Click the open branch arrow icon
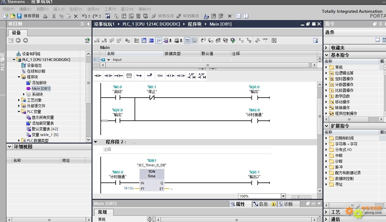 [x=139, y=76]
